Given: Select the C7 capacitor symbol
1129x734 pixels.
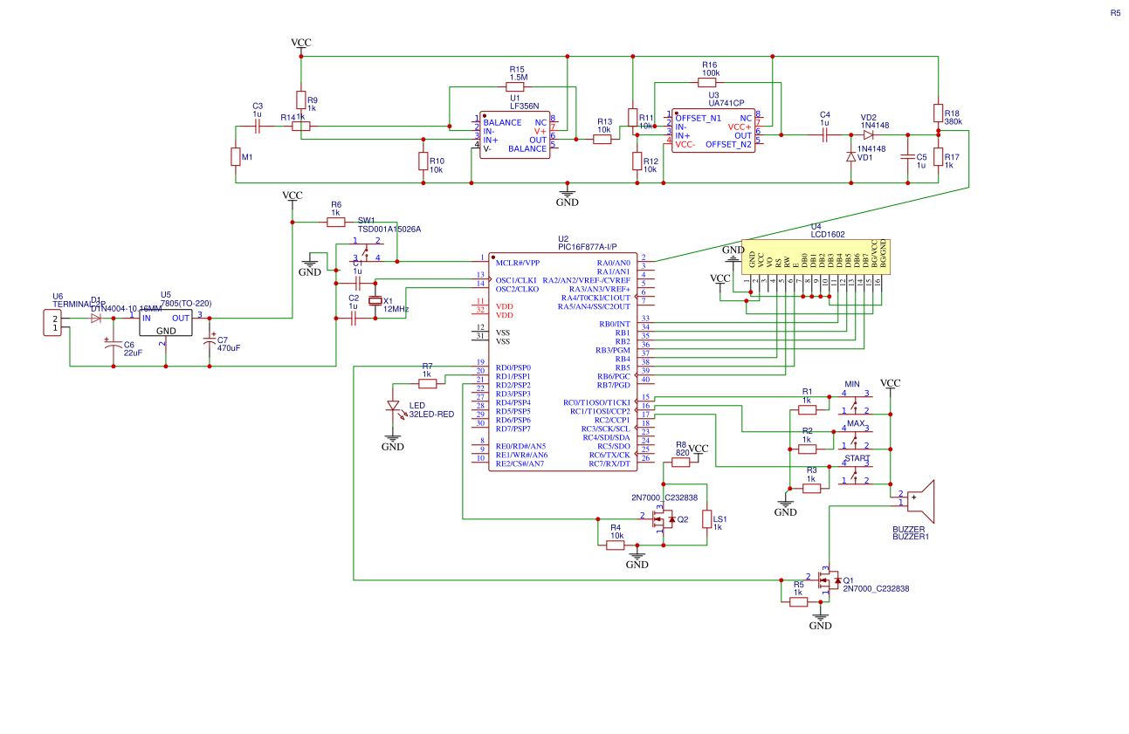Looking at the screenshot, I should [210, 340].
